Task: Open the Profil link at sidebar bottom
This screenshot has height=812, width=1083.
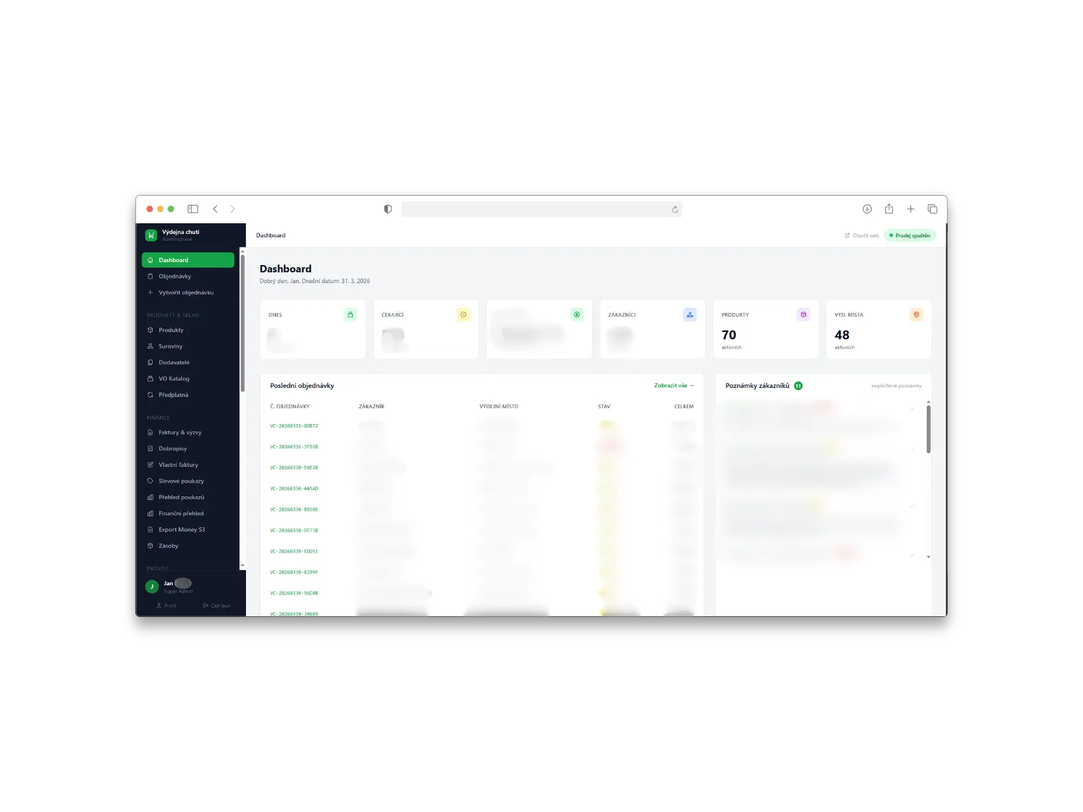Action: [x=166, y=606]
